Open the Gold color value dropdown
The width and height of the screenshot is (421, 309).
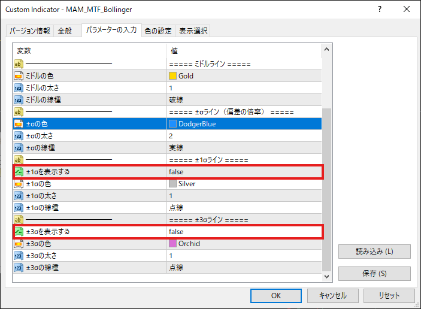(244, 76)
